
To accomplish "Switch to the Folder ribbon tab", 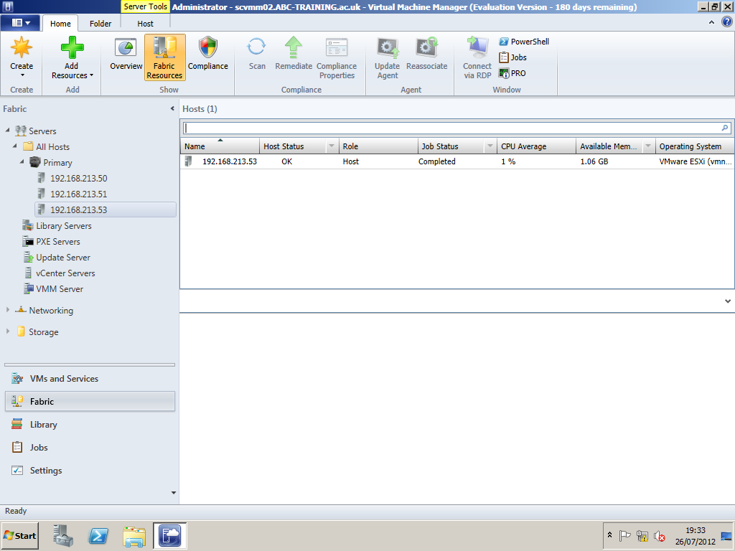I will pos(100,24).
